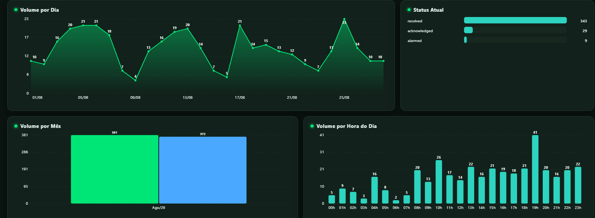
Task: Click the blue 372 bar in Volume por Mês
Action: point(203,170)
